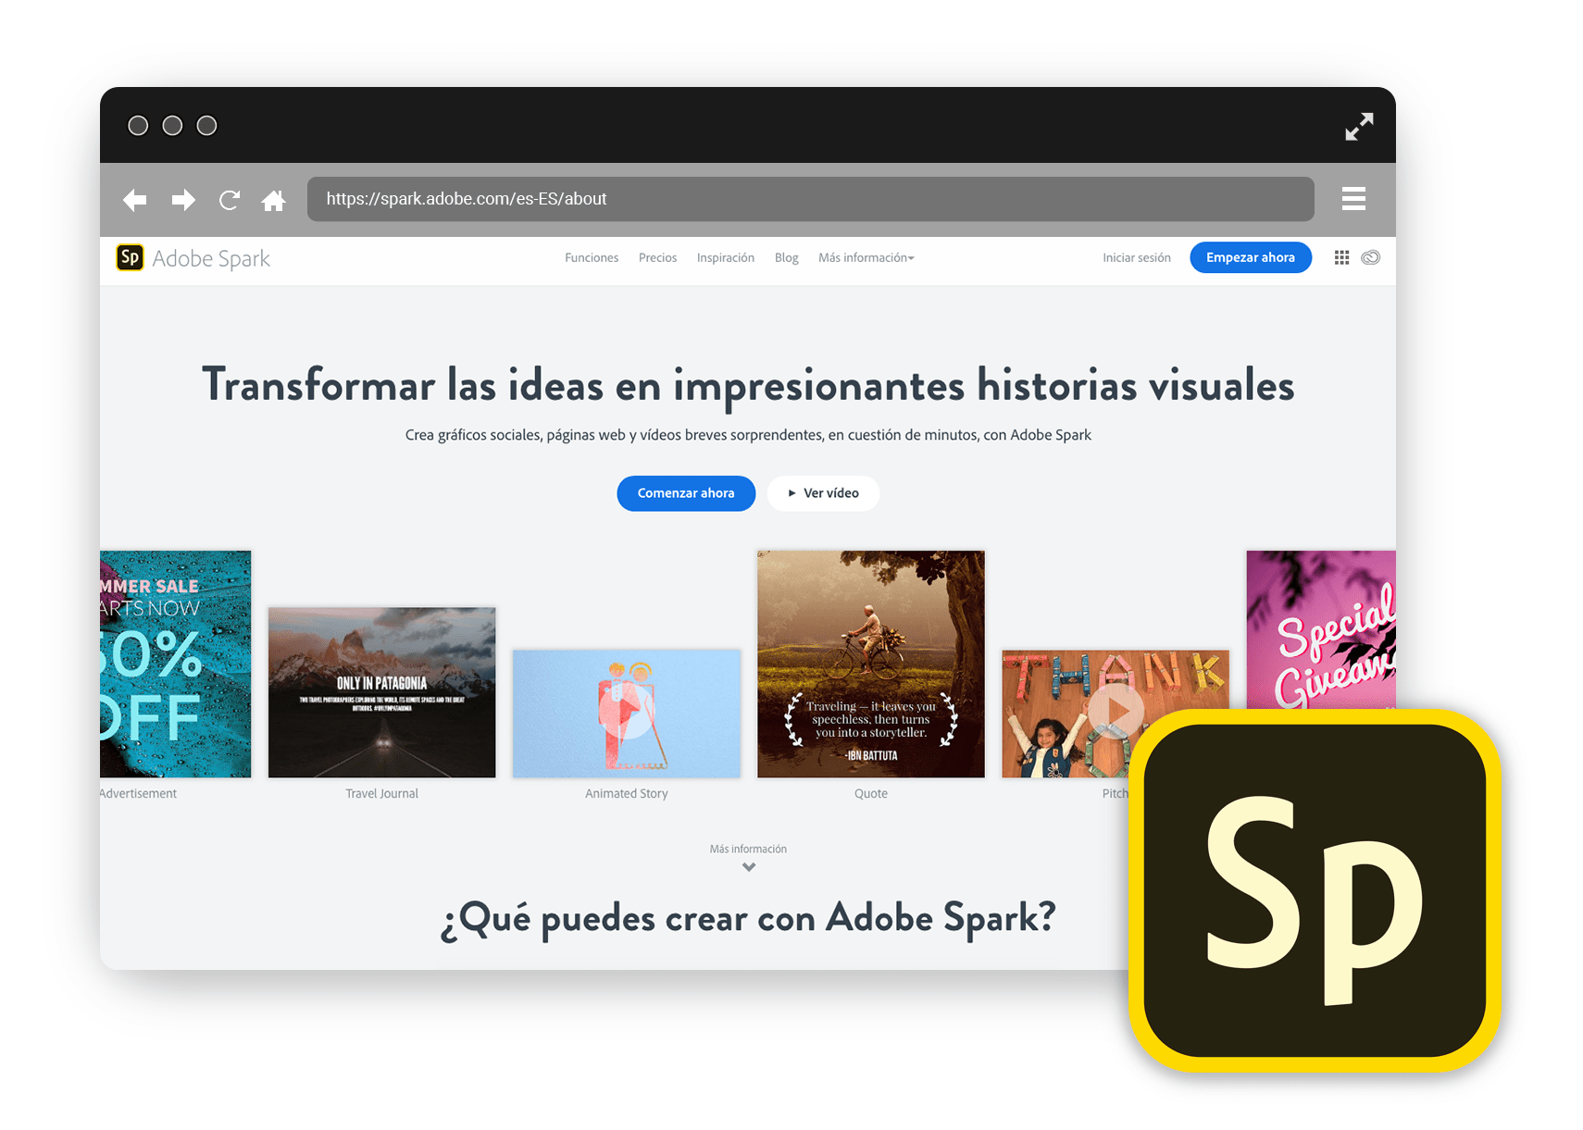Click the second window control circle
The width and height of the screenshot is (1583, 1130).
tap(172, 126)
